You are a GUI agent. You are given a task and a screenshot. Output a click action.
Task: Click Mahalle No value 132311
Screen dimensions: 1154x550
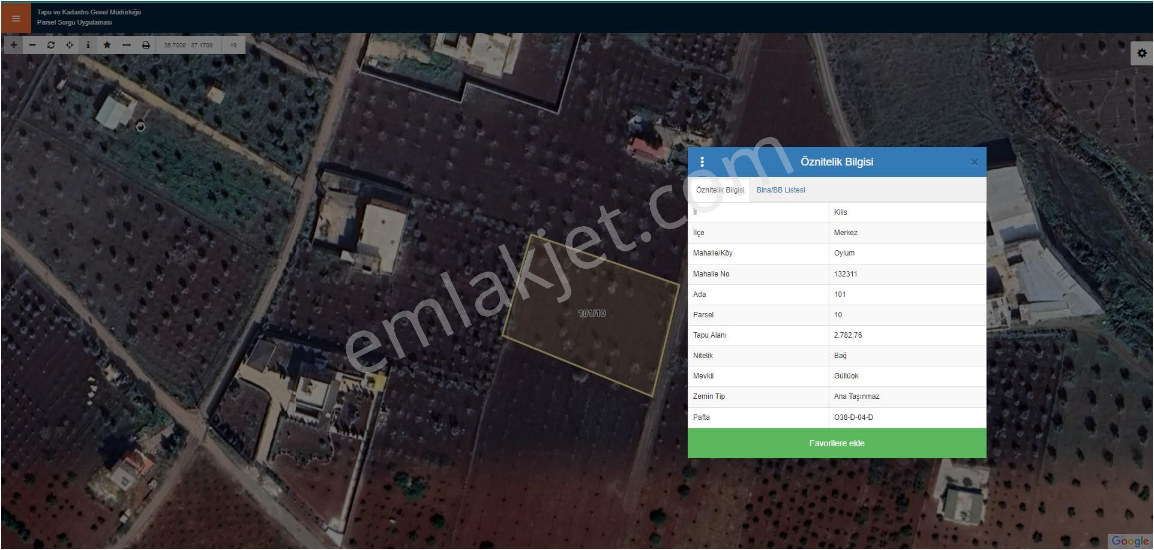[x=907, y=274]
